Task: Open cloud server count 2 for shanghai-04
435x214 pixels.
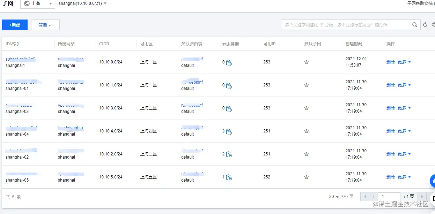Action: point(223,131)
